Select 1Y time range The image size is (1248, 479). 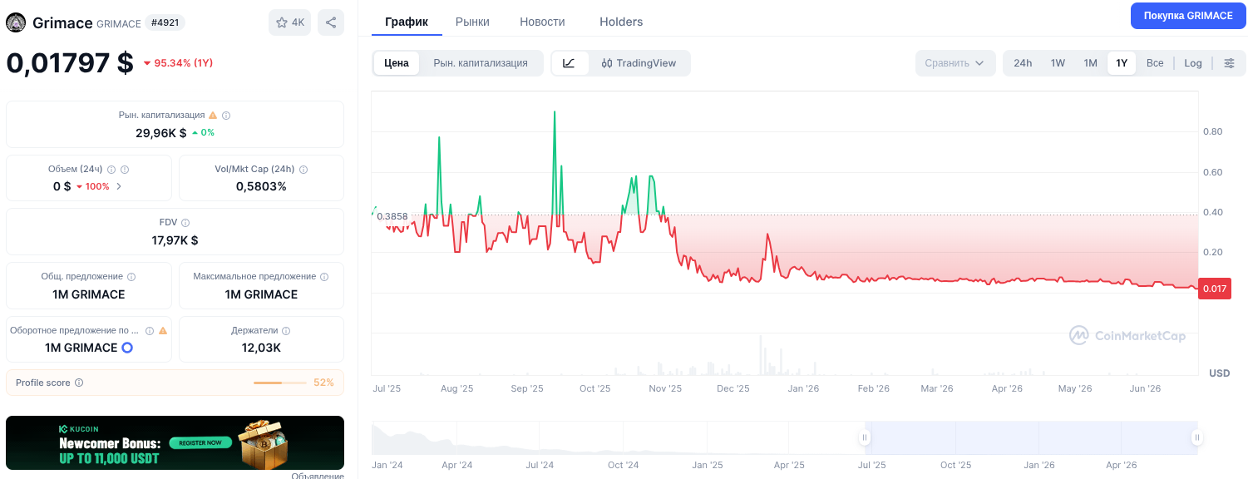click(x=1122, y=63)
